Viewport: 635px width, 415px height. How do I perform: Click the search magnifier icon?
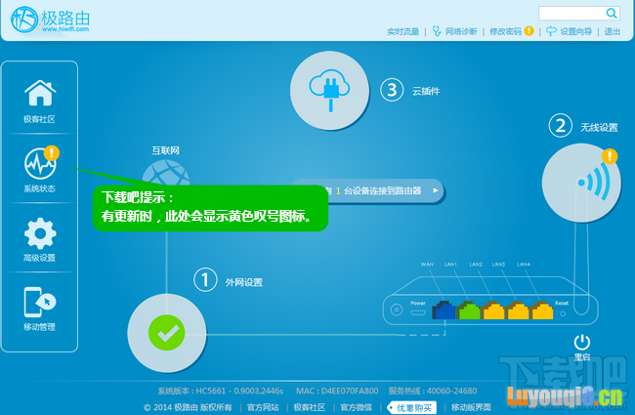point(612,13)
